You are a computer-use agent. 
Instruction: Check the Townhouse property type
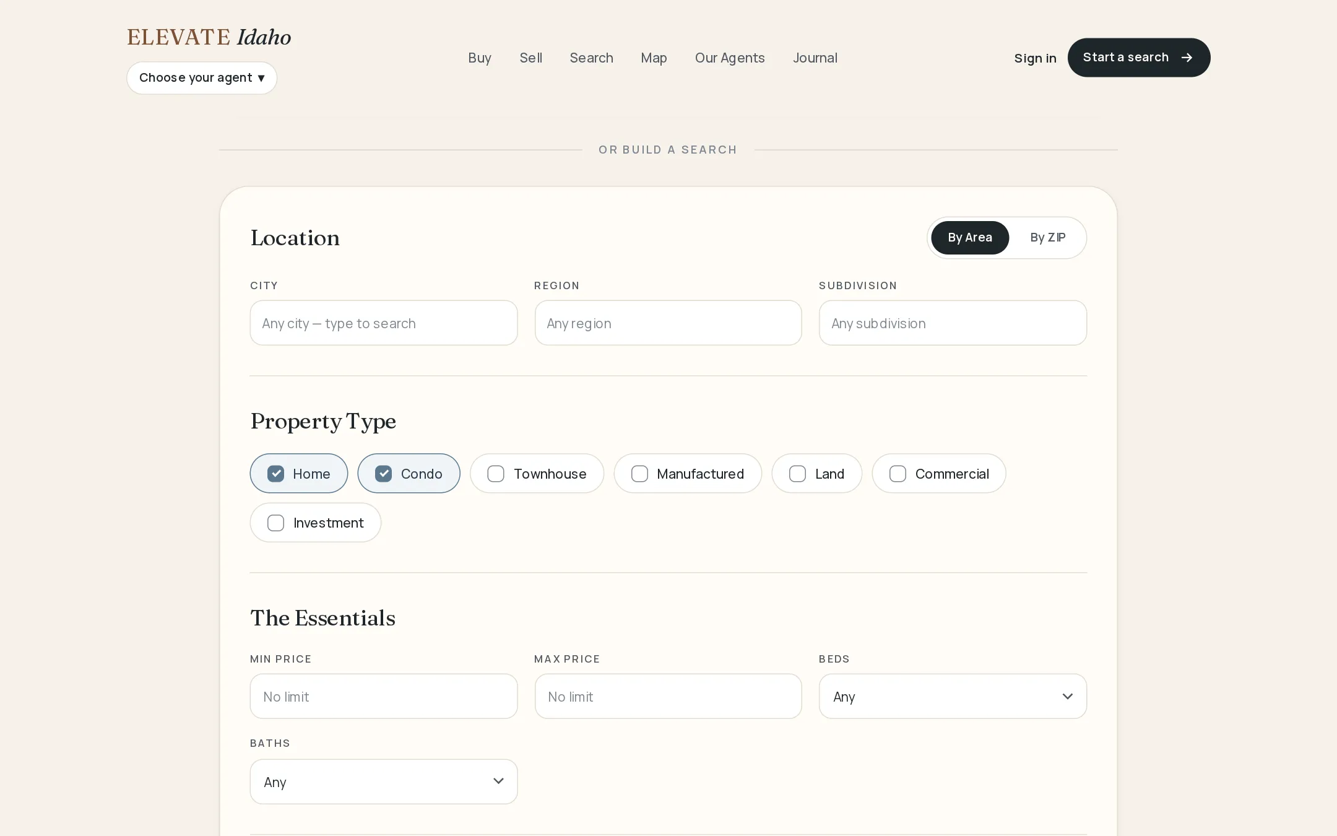537,474
